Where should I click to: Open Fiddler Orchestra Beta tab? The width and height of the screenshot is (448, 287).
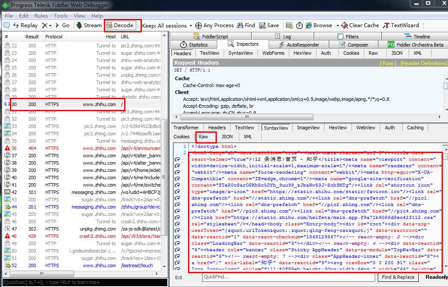coord(415,44)
